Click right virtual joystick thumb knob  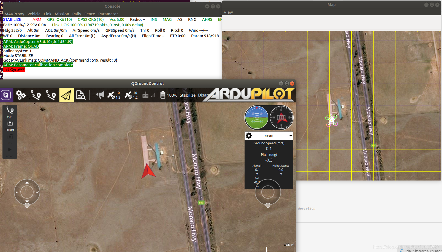pyautogui.click(x=268, y=205)
